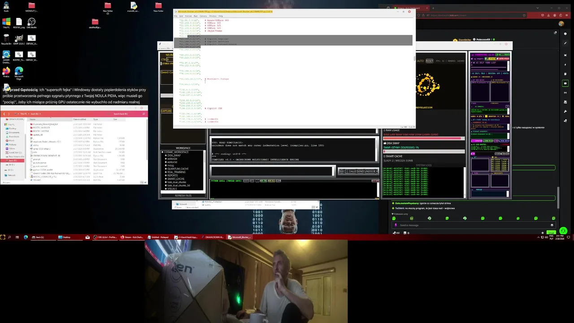574x323 pixels.
Task: Click the prompt input box above Python shell
Action: (x=272, y=171)
